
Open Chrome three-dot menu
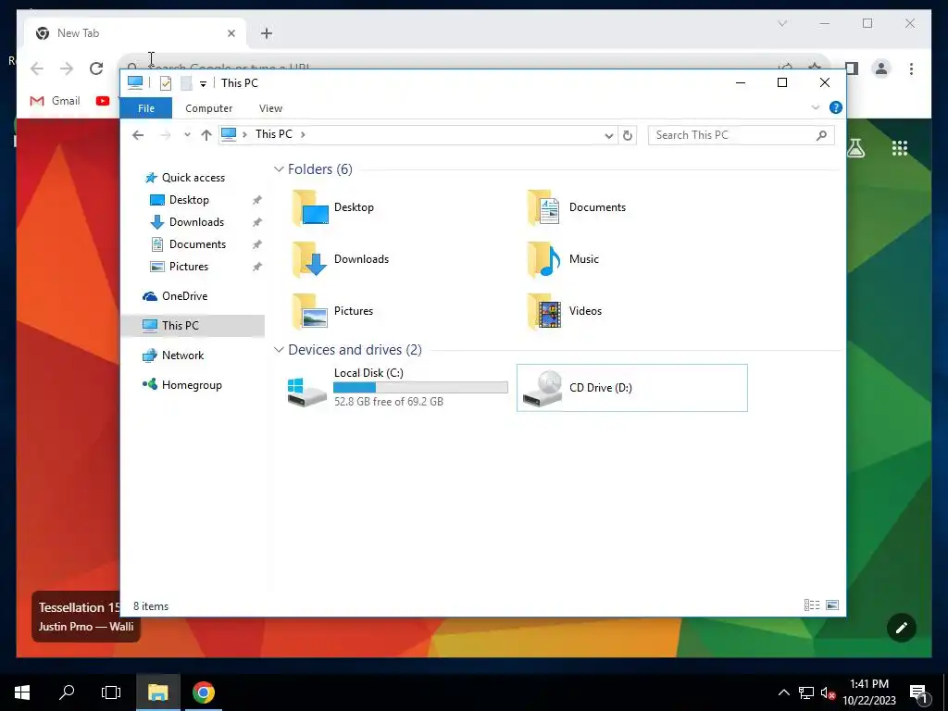pyautogui.click(x=911, y=69)
